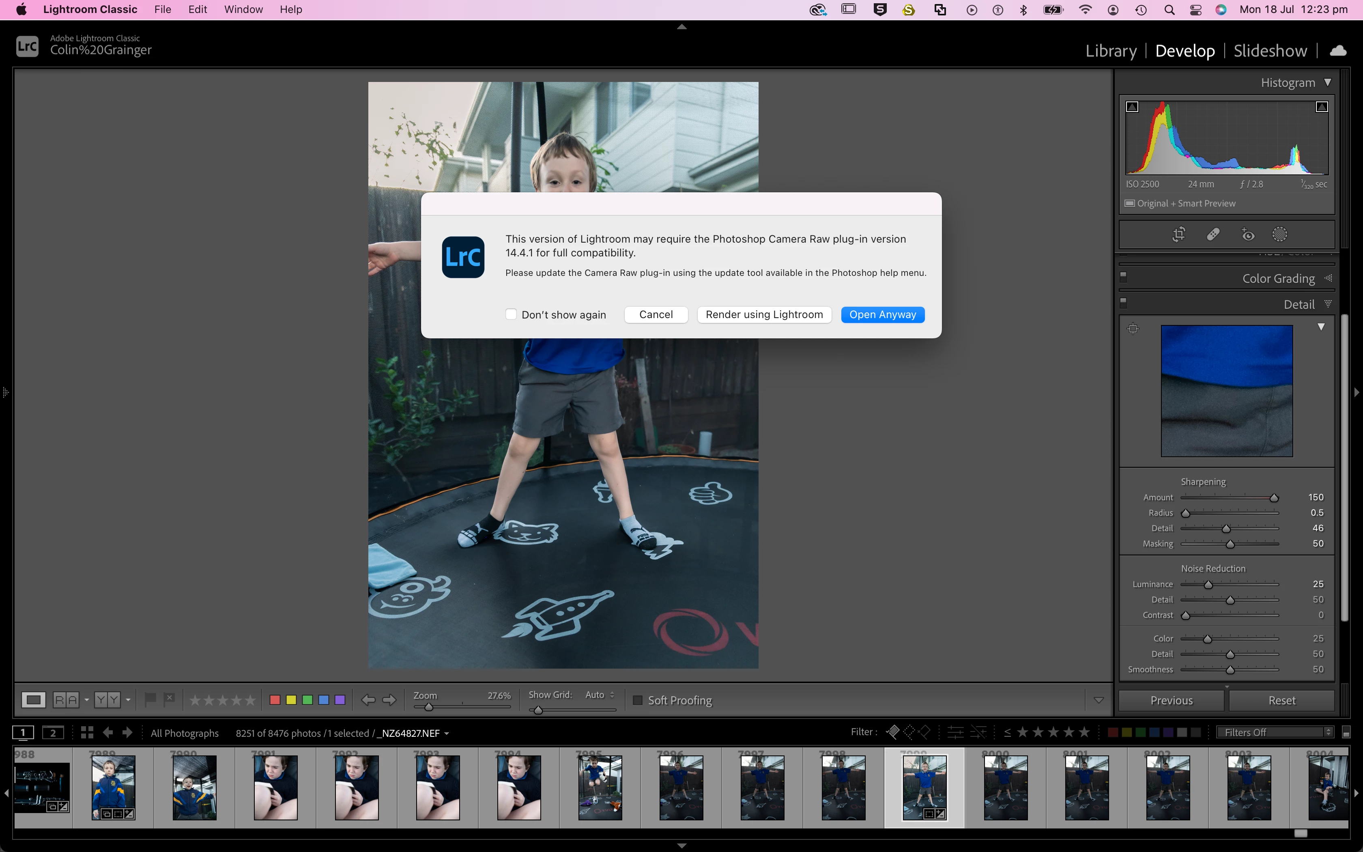This screenshot has width=1363, height=852.
Task: Open the Filters Off dropdown
Action: (1275, 732)
